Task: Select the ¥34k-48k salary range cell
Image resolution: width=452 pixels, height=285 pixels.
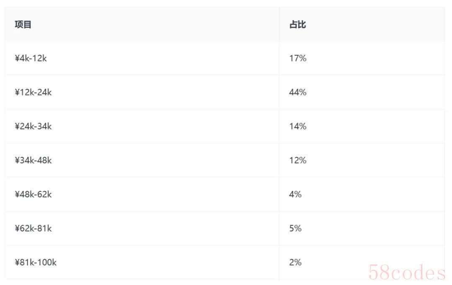Action: coord(33,160)
